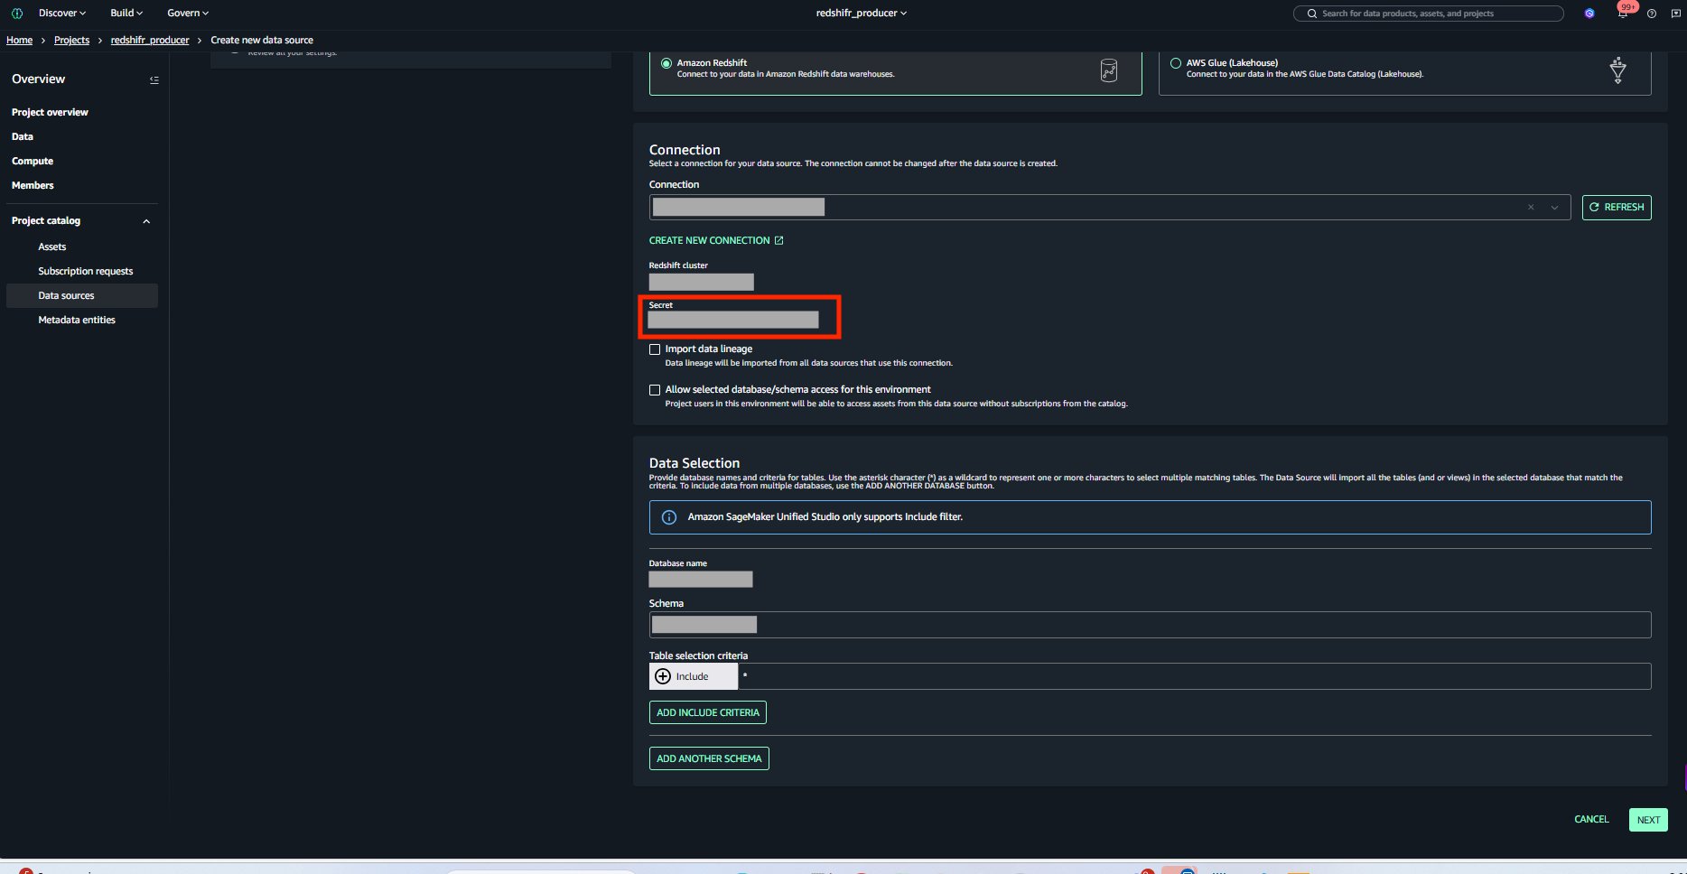
Task: Select the Amazon Redshift radio option
Action: point(666,63)
